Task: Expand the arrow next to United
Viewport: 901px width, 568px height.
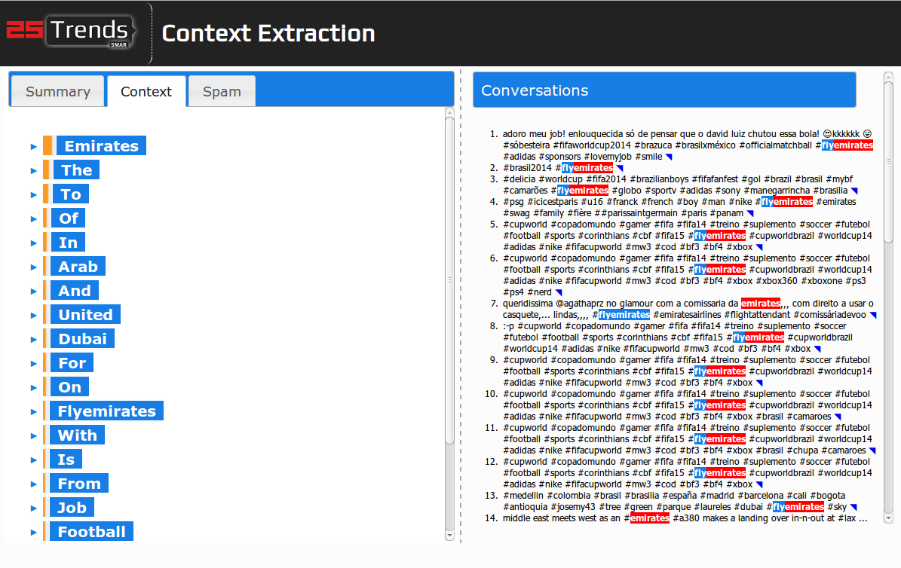Action: tap(33, 316)
